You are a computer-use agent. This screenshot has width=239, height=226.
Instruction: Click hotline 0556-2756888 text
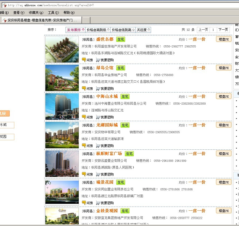163,75
